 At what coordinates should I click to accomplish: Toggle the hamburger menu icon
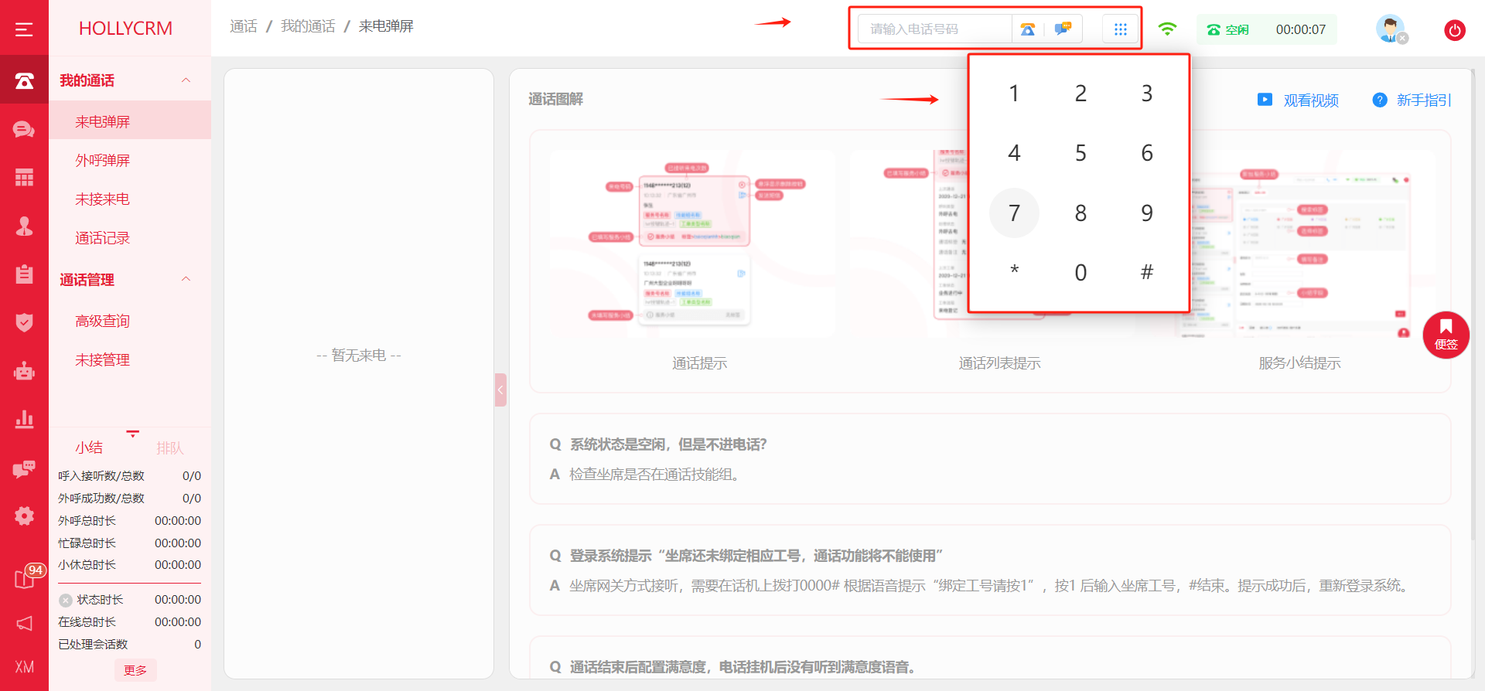[24, 29]
